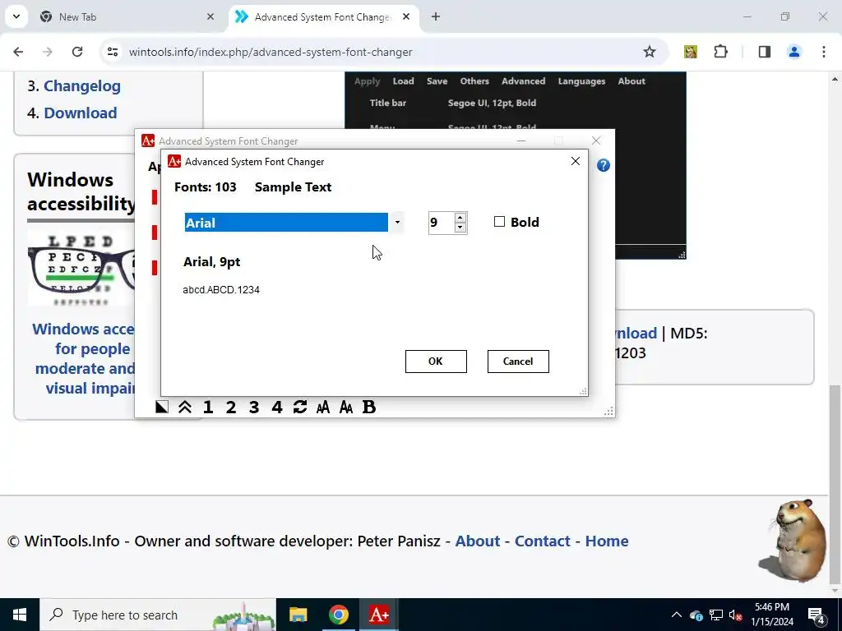Click the font size field showing 9
842x631 pixels.
point(442,223)
